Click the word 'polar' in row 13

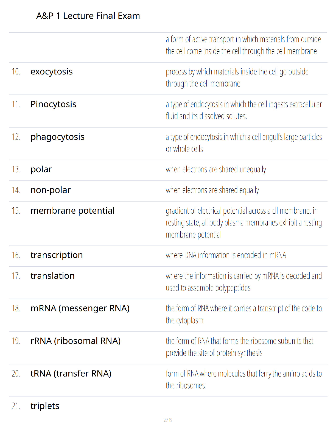(41, 169)
